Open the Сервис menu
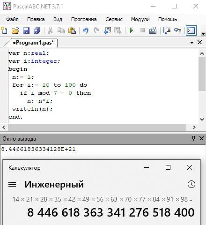206x225 pixels. coord(114,19)
